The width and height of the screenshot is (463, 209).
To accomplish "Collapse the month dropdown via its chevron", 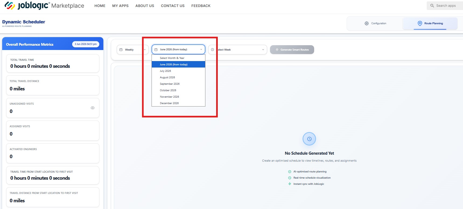I will click(201, 49).
